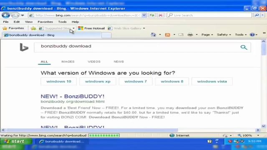
Task: Choose the windows 10 suggestion button
Action: (59, 82)
